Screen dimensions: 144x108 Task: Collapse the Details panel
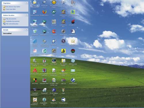pos(26,30)
